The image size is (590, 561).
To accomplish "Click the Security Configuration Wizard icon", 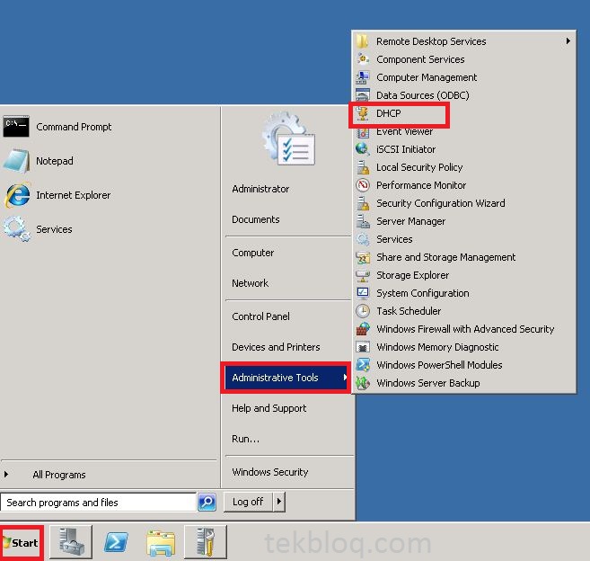I will [x=363, y=203].
